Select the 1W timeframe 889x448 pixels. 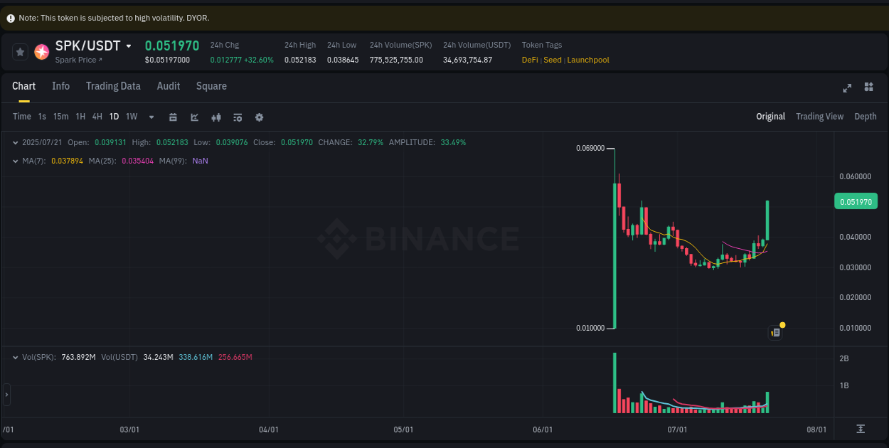pyautogui.click(x=131, y=117)
